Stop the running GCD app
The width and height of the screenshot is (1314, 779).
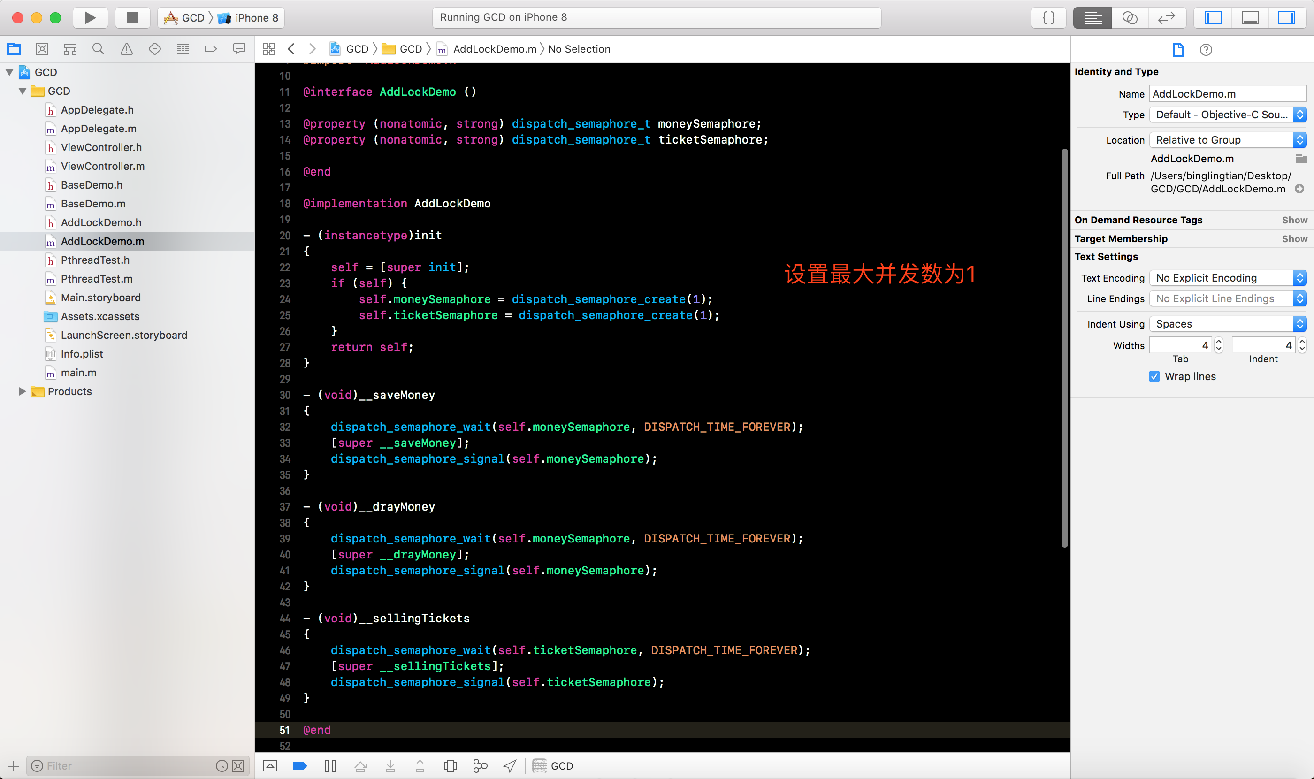click(x=132, y=18)
